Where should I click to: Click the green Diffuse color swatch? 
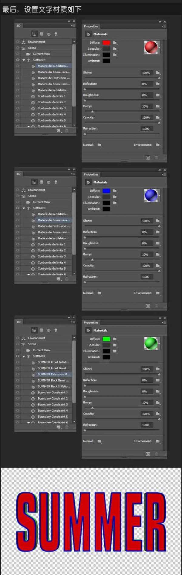[106, 339]
